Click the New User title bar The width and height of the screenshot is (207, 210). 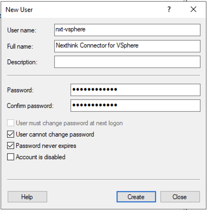[x=81, y=9]
